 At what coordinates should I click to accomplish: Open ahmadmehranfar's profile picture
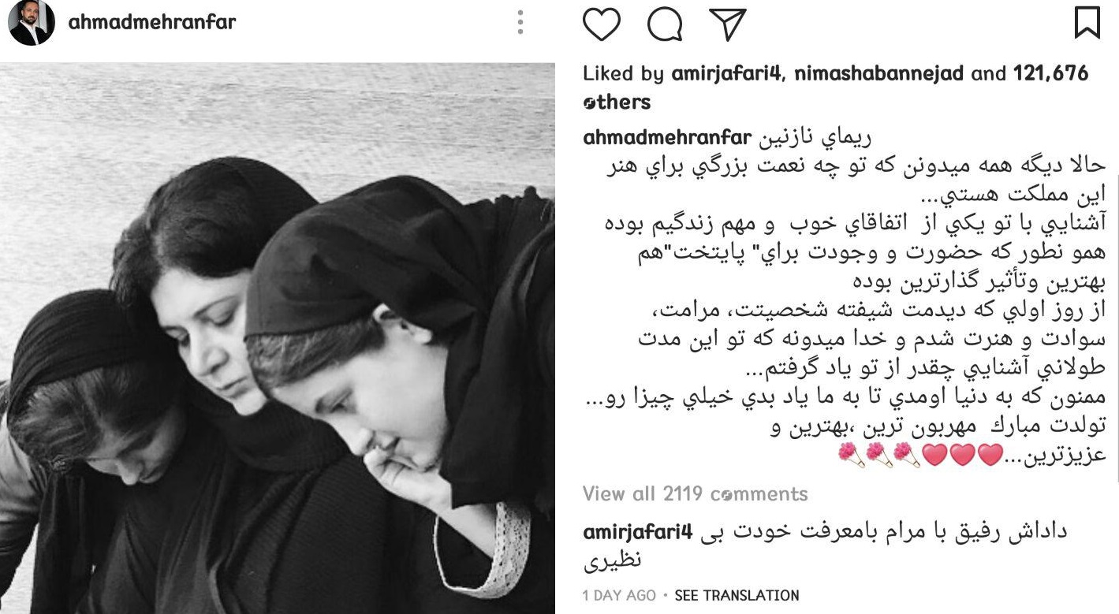[x=32, y=22]
